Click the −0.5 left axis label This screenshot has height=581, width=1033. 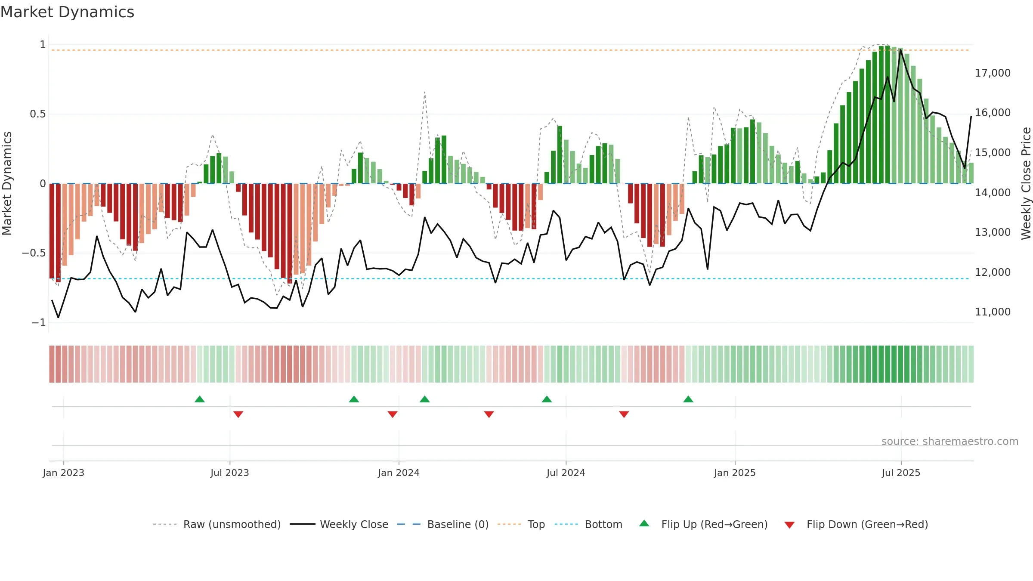coord(34,253)
